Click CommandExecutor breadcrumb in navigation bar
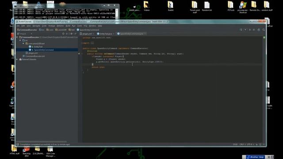 [x=27, y=30]
